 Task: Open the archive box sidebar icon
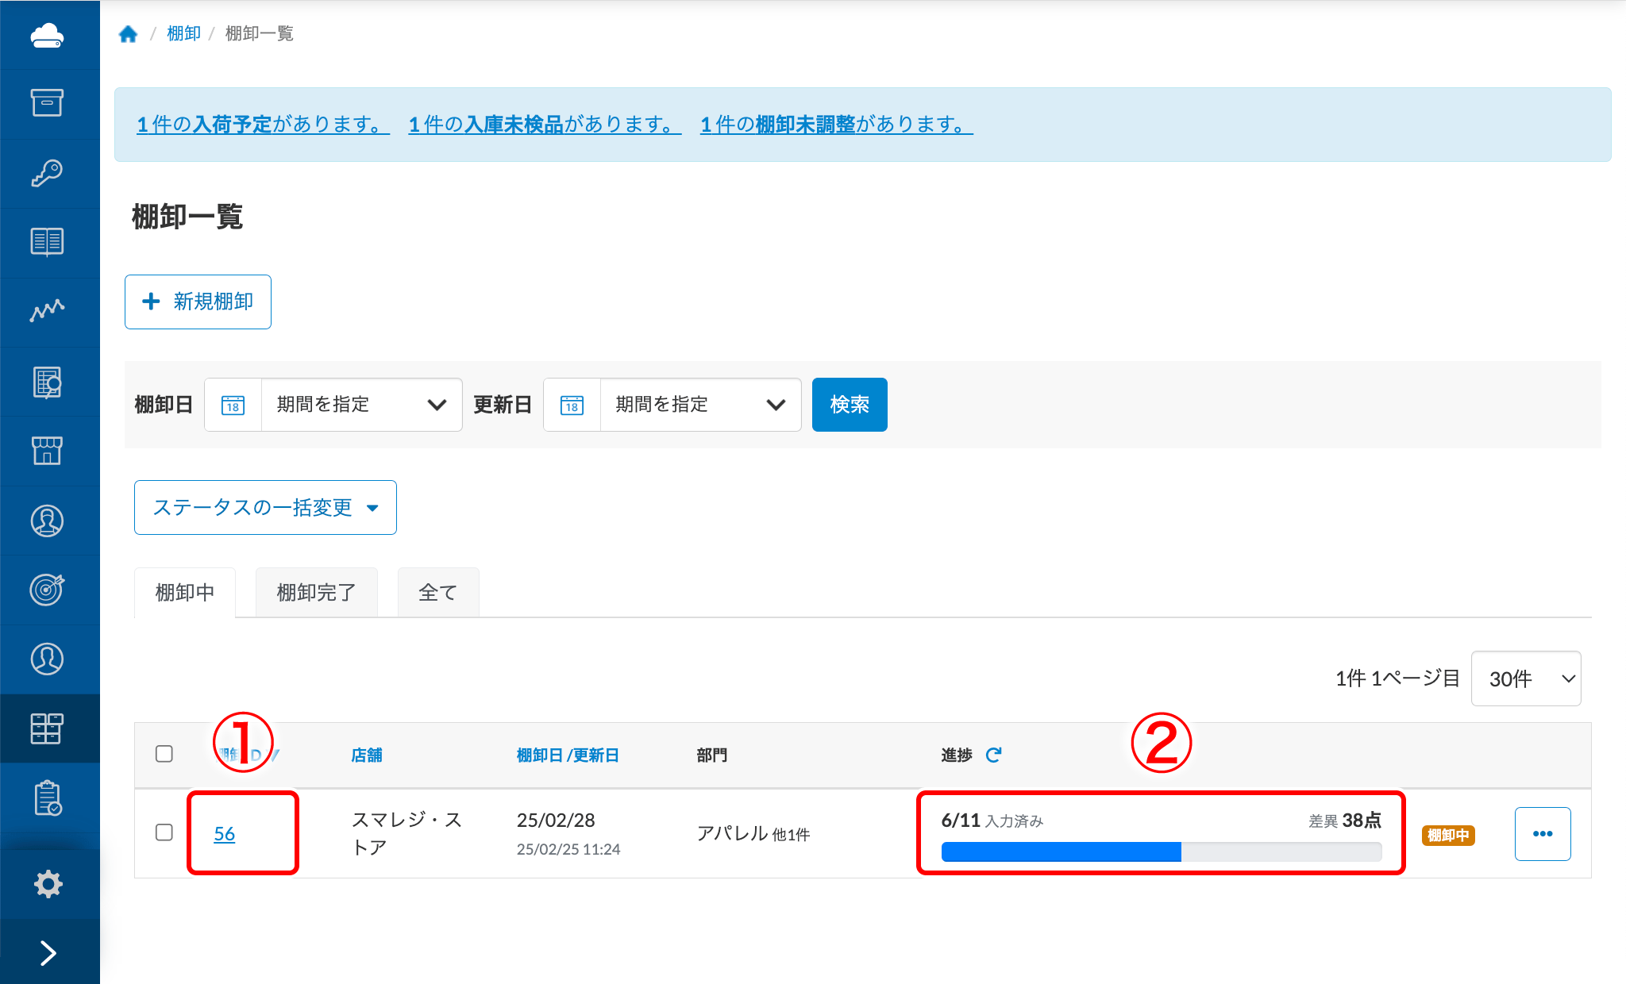(48, 103)
